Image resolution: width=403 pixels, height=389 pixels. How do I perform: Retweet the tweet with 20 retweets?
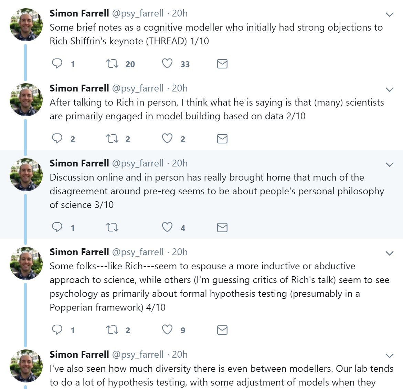112,64
